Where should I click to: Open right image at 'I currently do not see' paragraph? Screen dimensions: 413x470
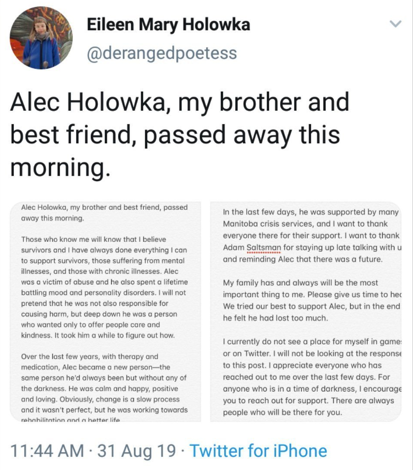pos(312,377)
